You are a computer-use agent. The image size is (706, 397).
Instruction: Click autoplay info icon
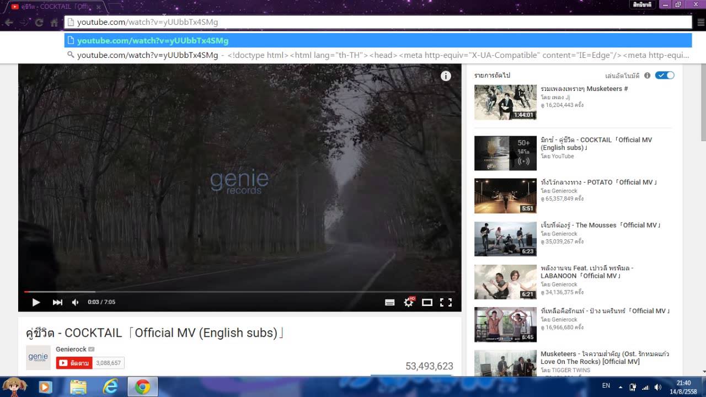[x=647, y=76]
